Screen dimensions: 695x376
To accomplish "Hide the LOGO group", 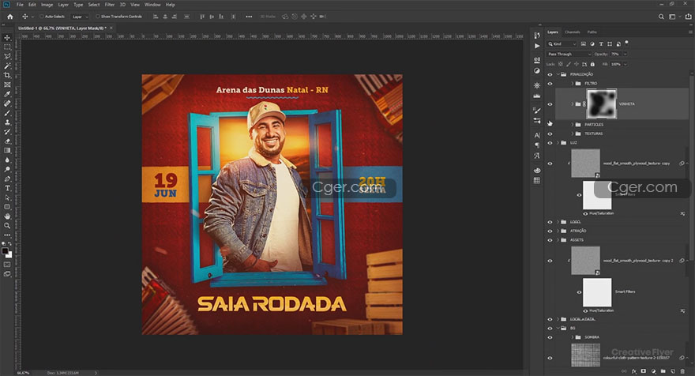I will (x=550, y=222).
